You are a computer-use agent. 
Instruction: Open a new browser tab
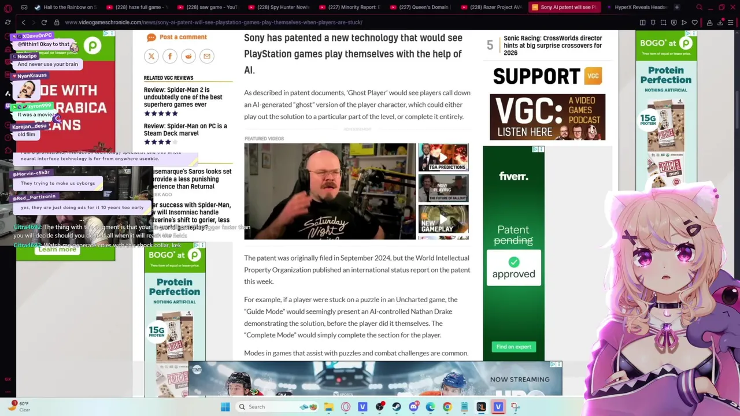[676, 8]
